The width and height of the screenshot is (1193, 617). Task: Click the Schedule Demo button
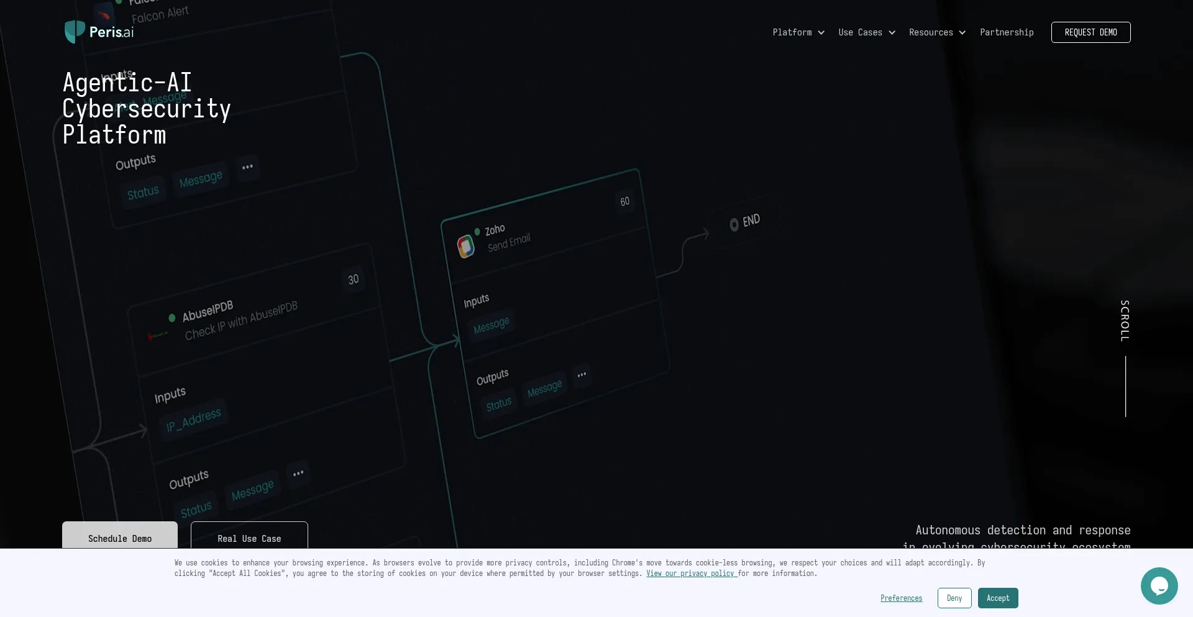(120, 536)
